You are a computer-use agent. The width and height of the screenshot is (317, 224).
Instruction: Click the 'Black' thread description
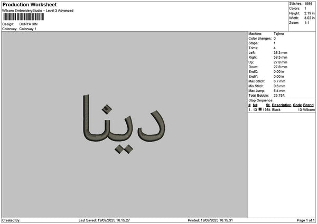coord(276,109)
